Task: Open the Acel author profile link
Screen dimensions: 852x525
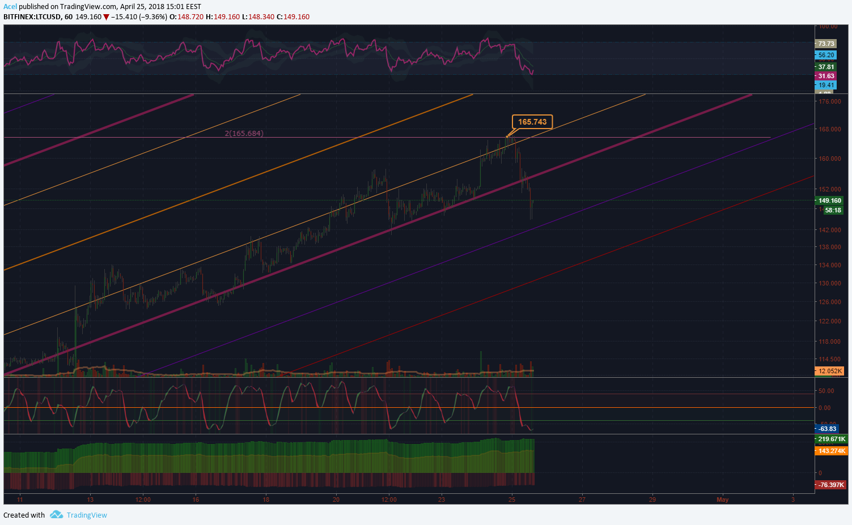Action: [10, 7]
